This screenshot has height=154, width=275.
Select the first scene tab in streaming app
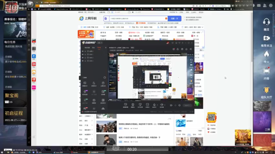coord(87,48)
